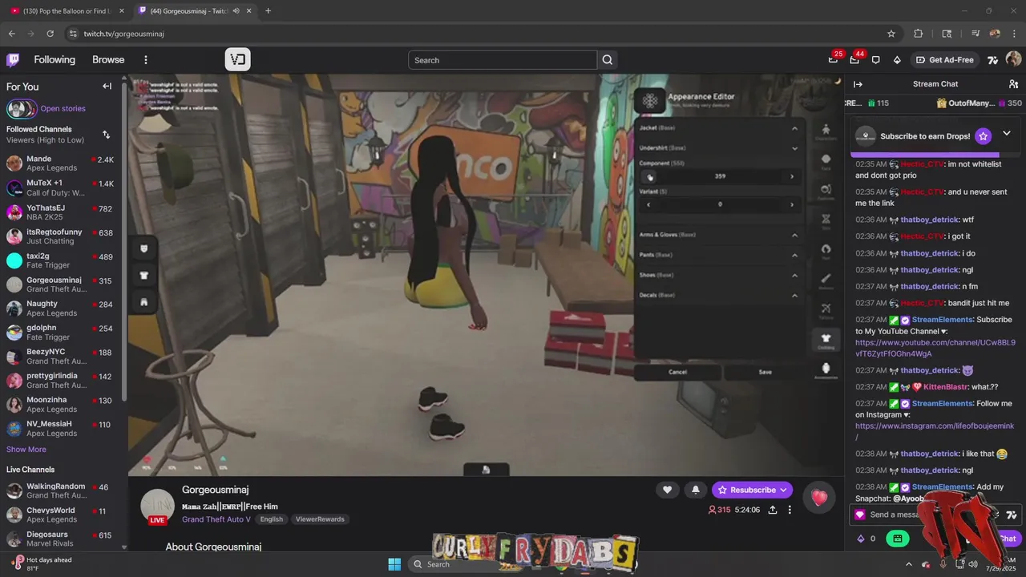
Task: Open Prime Loot with 25 badge
Action: [x=834, y=60]
